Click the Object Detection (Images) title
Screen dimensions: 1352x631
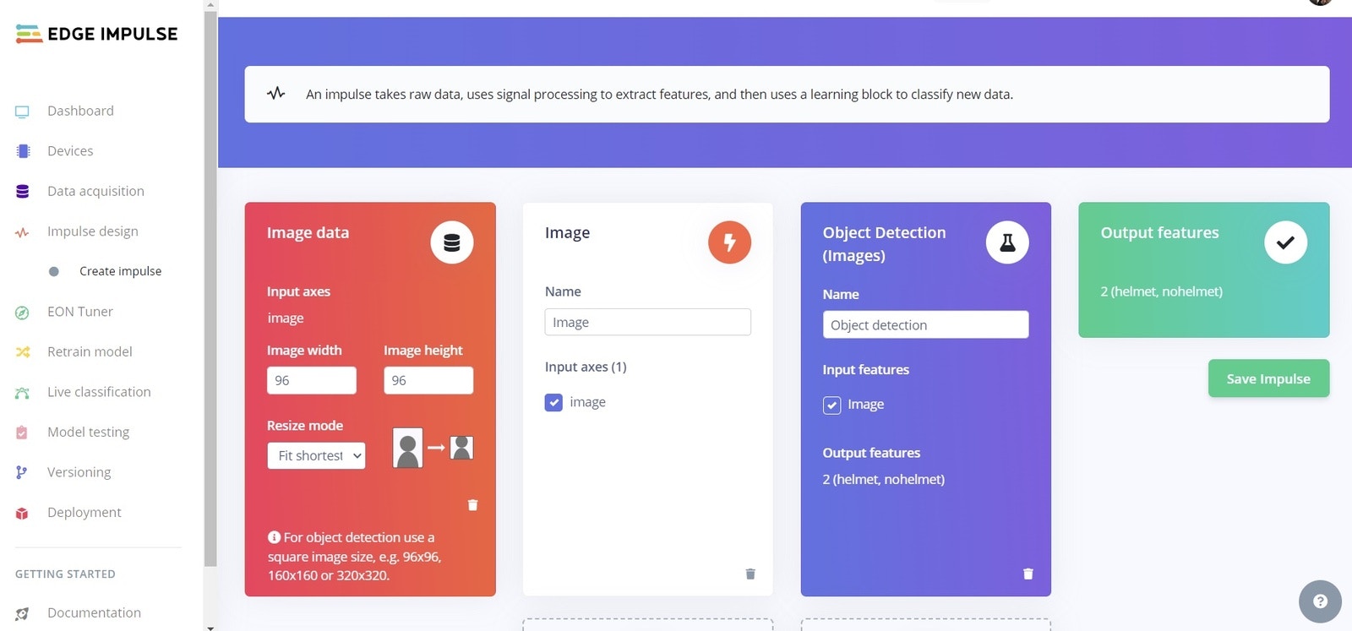click(x=884, y=244)
